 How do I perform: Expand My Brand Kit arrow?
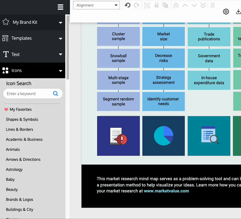pyautogui.click(x=61, y=23)
